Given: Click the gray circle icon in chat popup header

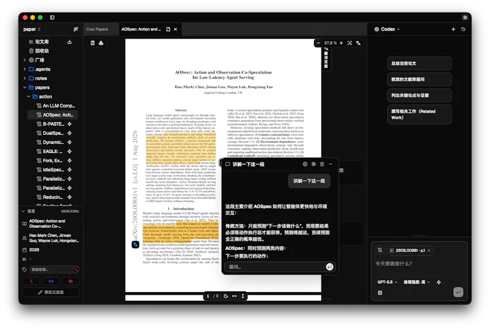Looking at the screenshot, I should pyautogui.click(x=305, y=164).
